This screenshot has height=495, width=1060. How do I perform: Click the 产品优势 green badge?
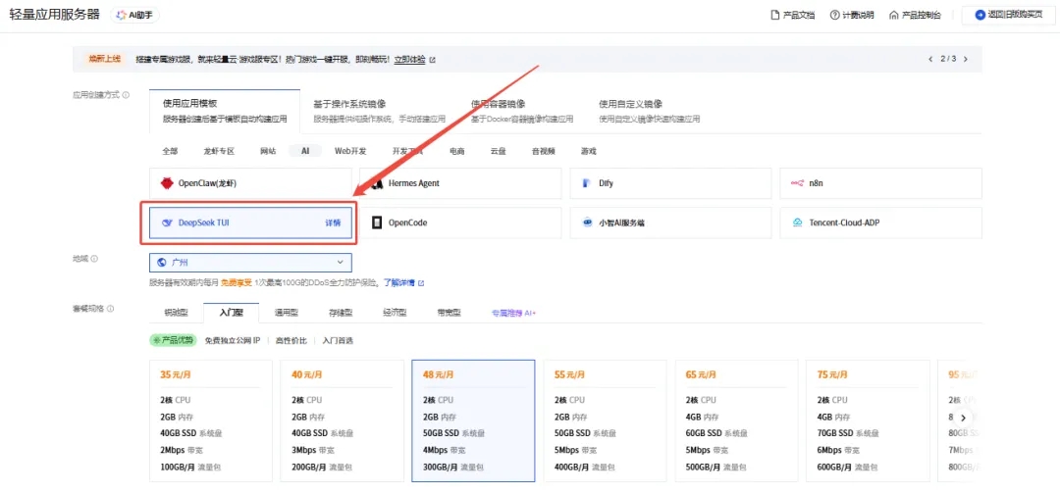click(173, 340)
